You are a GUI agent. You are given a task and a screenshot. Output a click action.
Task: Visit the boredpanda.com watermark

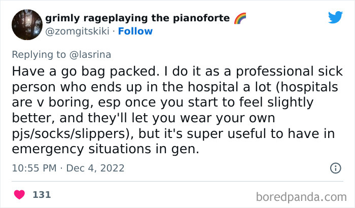301,197
